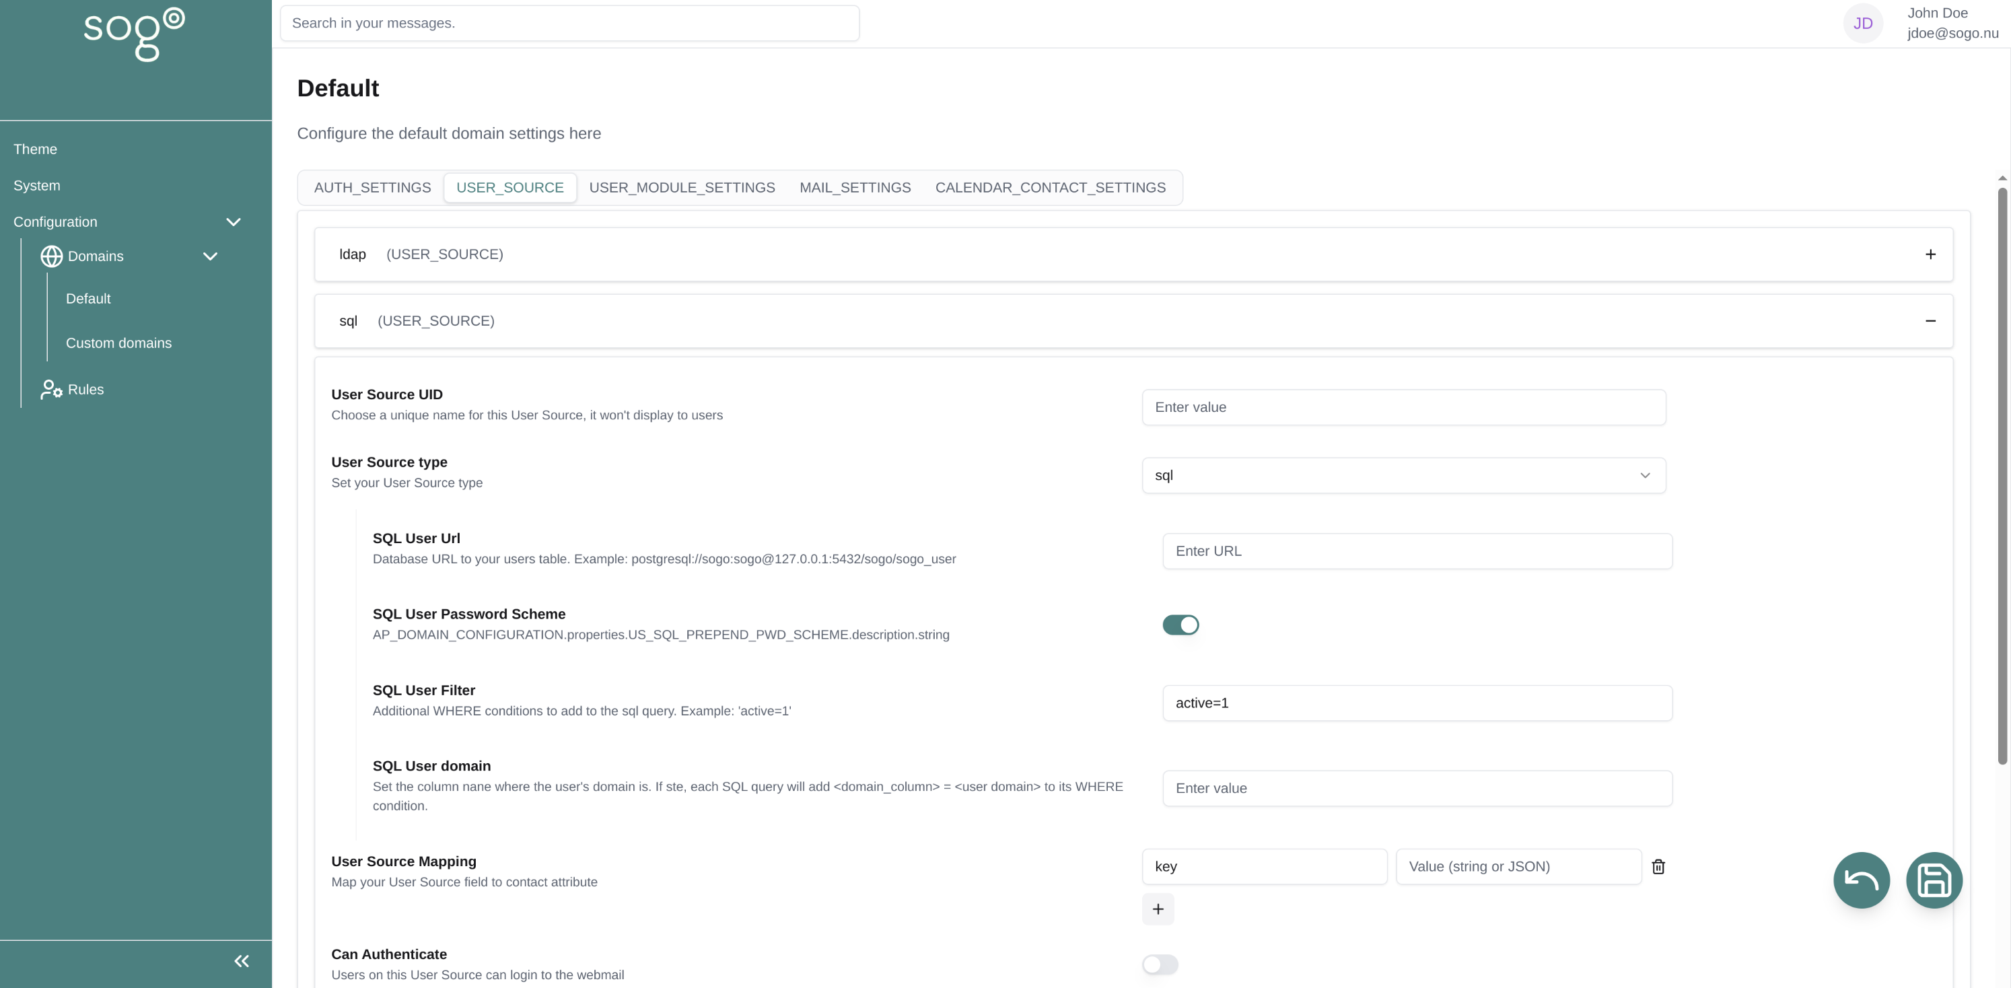
Task: Collapse the Configuration sidebar section
Action: coord(233,221)
